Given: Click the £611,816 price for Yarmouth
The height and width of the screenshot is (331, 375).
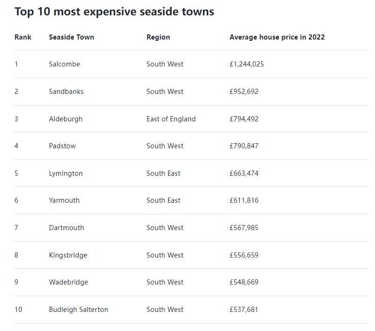Looking at the screenshot, I should (x=243, y=200).
